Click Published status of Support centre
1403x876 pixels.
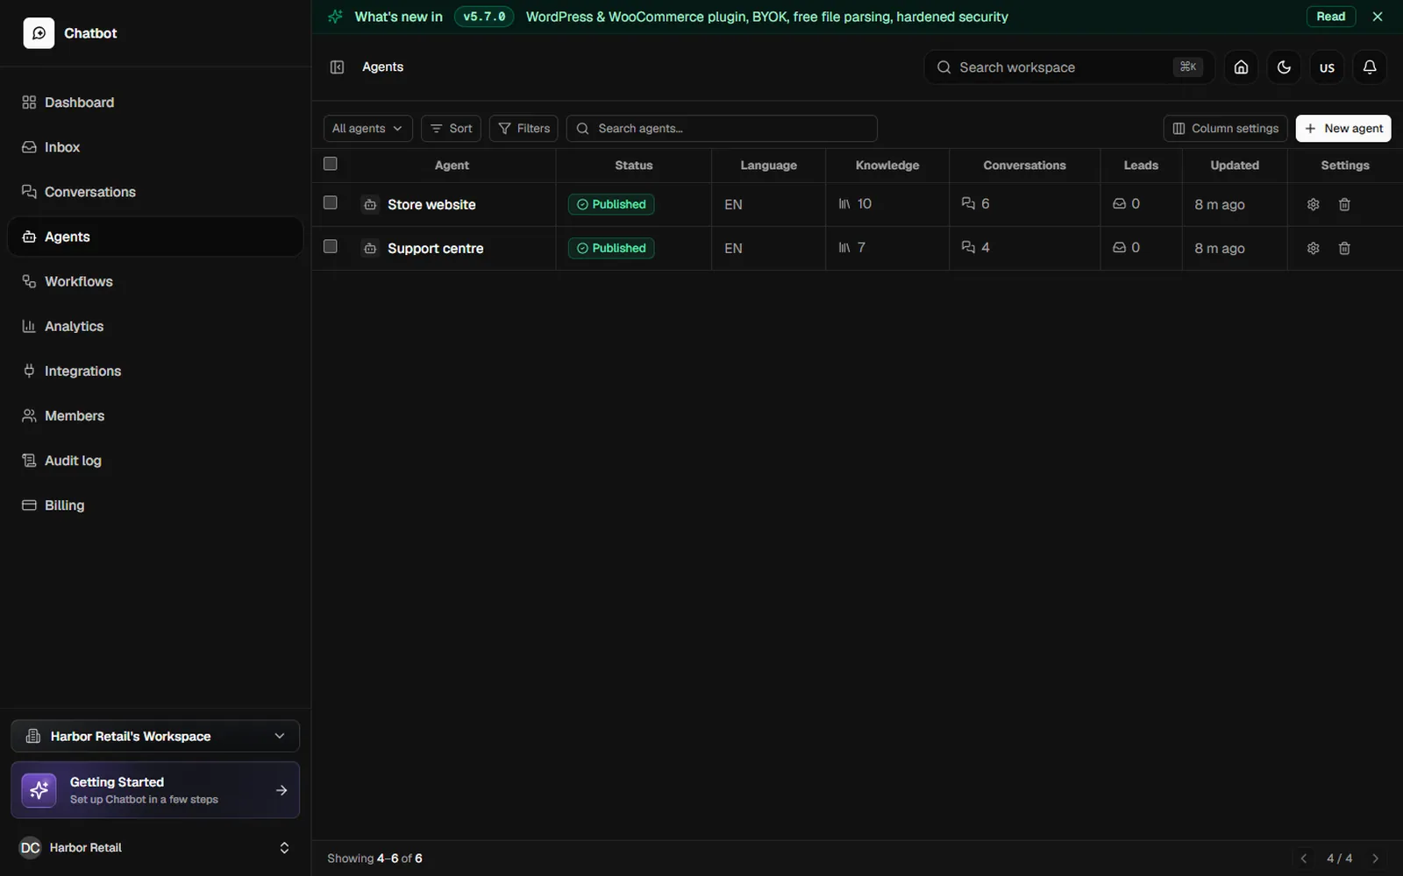tap(611, 248)
